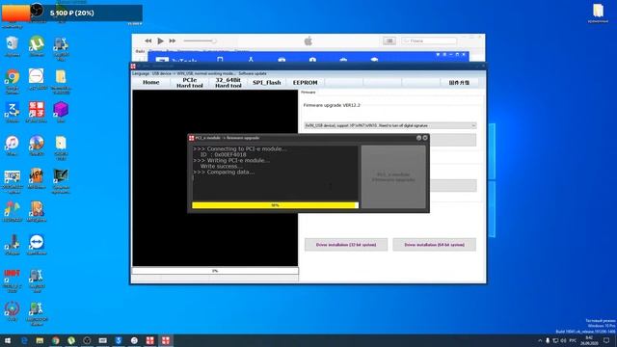Switch to the active red grid taskbar app
Viewport: 617px width, 347px height.
(x=166, y=340)
